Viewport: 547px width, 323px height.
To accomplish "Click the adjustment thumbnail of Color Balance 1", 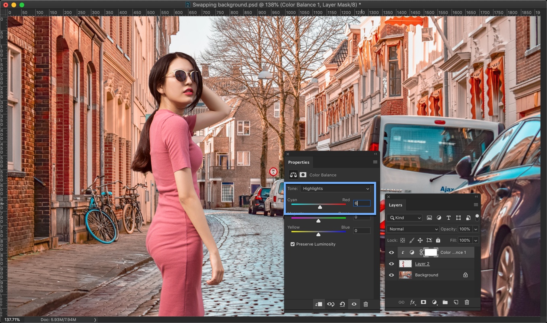I will (x=412, y=252).
